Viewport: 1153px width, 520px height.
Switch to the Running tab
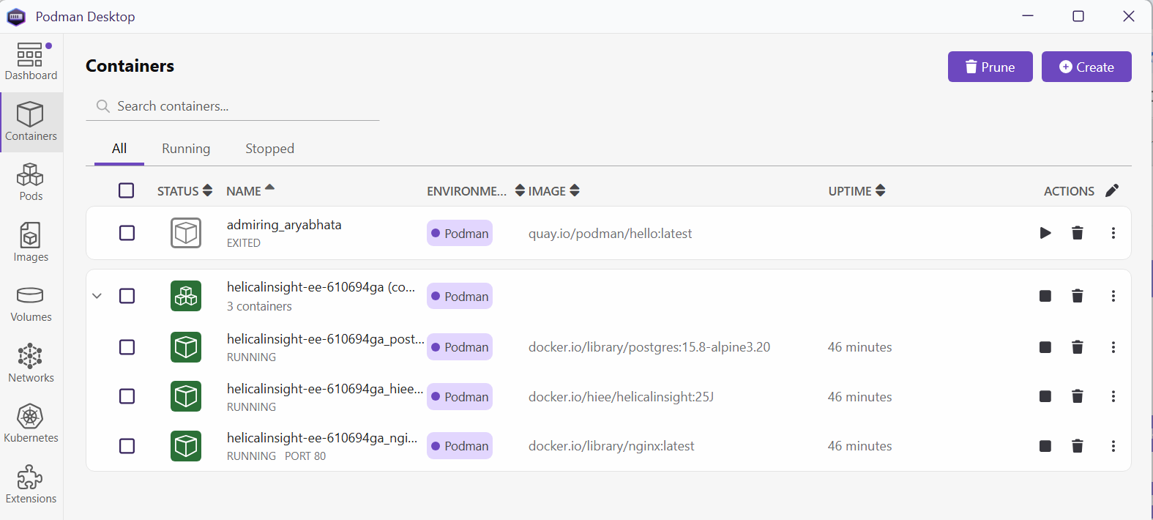186,149
